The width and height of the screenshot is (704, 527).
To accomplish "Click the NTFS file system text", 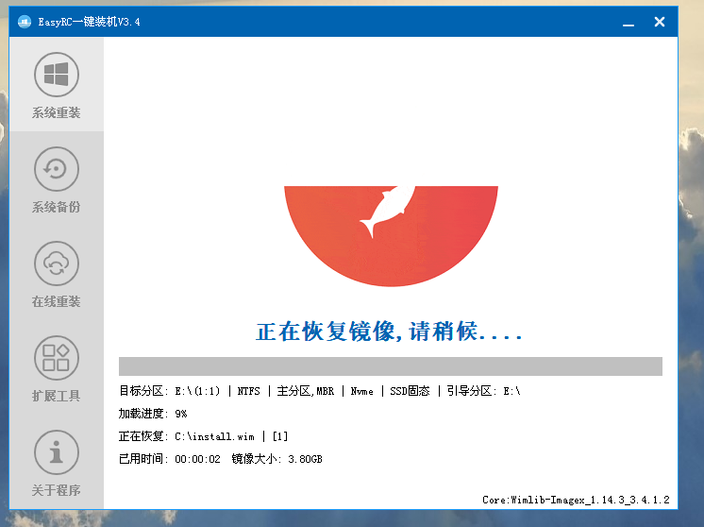I will (x=249, y=391).
